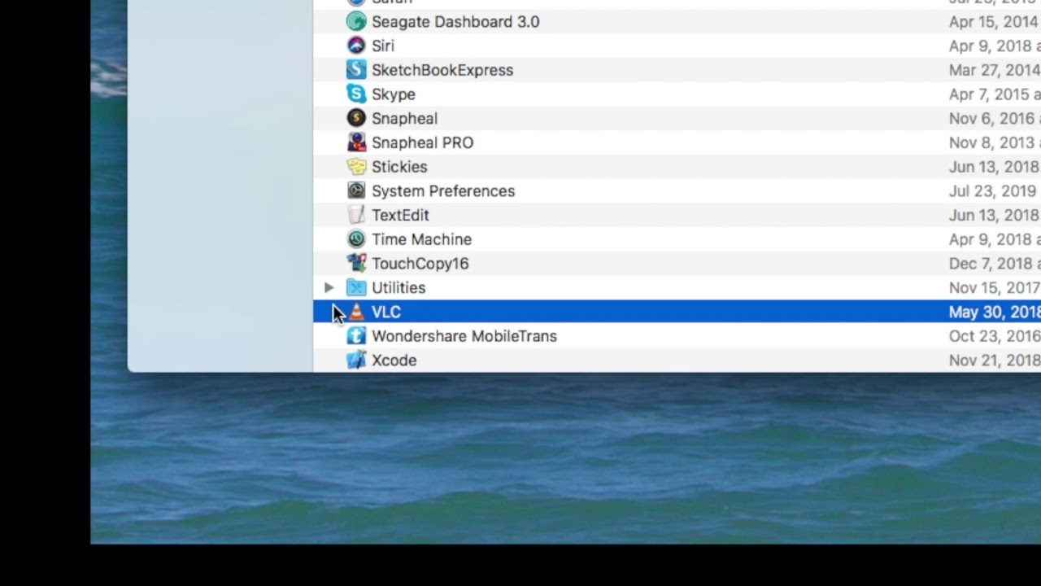Click the Utilities folder icon
Screen dimensions: 1041x586
356,287
